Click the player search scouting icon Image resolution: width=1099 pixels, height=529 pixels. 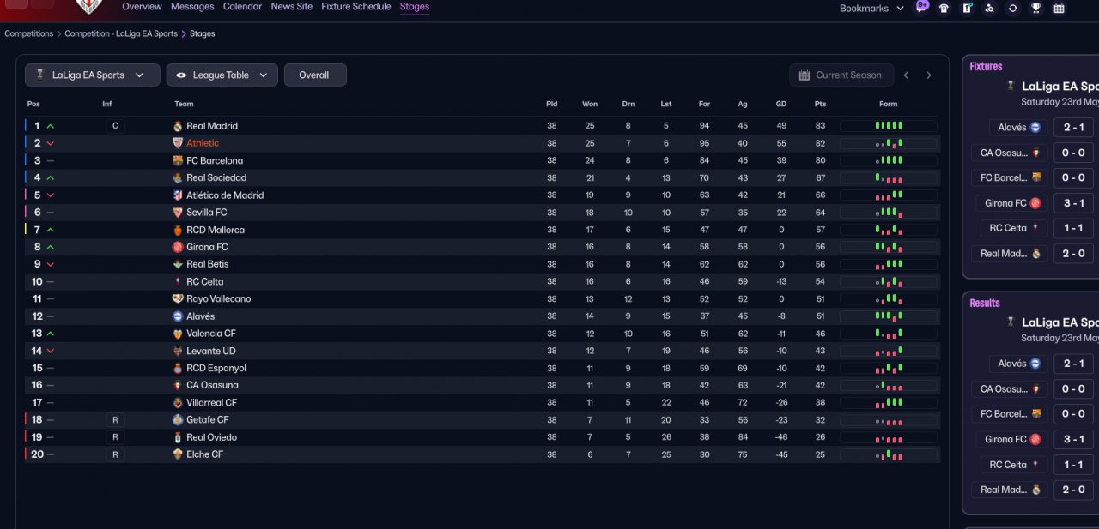pos(989,8)
